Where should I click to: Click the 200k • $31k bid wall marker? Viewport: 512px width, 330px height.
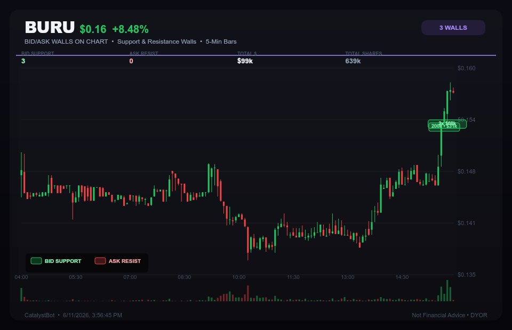coord(444,127)
